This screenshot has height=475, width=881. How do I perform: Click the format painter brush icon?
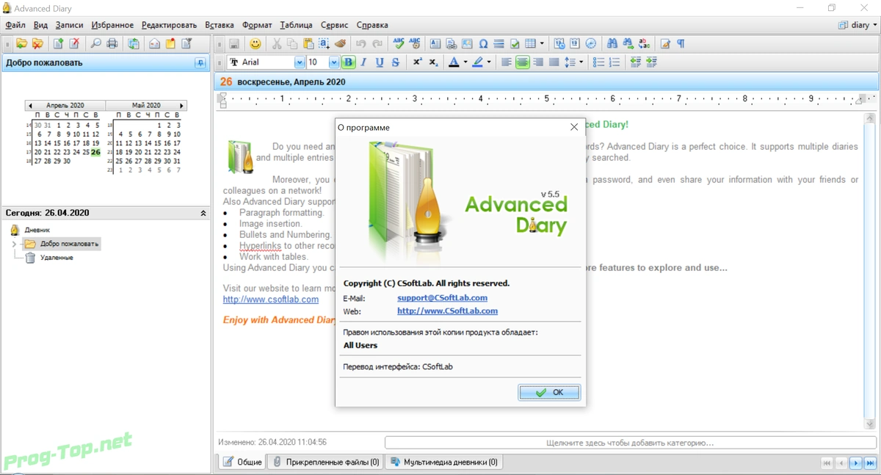coord(340,44)
